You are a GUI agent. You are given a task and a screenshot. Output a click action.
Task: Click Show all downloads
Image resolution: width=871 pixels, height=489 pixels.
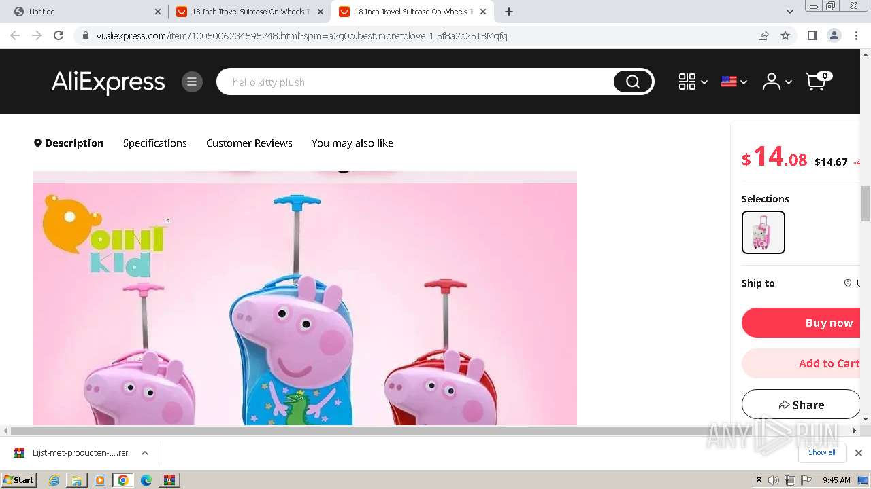(x=822, y=452)
